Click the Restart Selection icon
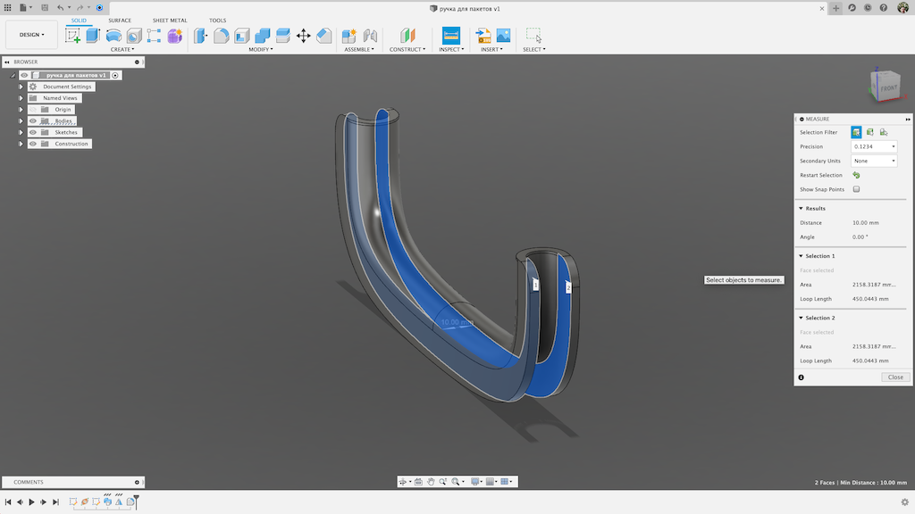 856,175
